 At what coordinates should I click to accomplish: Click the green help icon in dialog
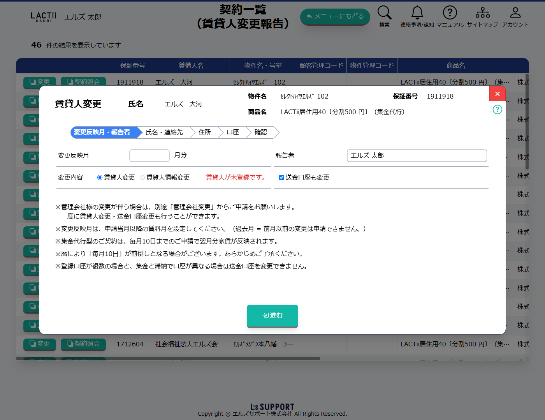point(497,109)
